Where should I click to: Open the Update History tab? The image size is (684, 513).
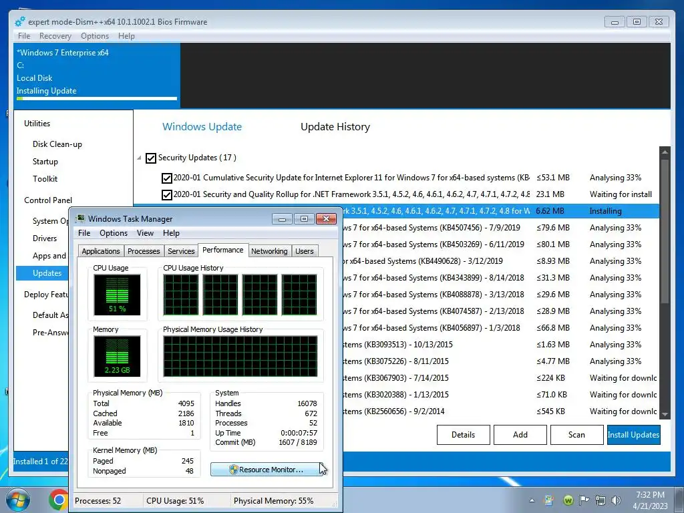click(335, 126)
